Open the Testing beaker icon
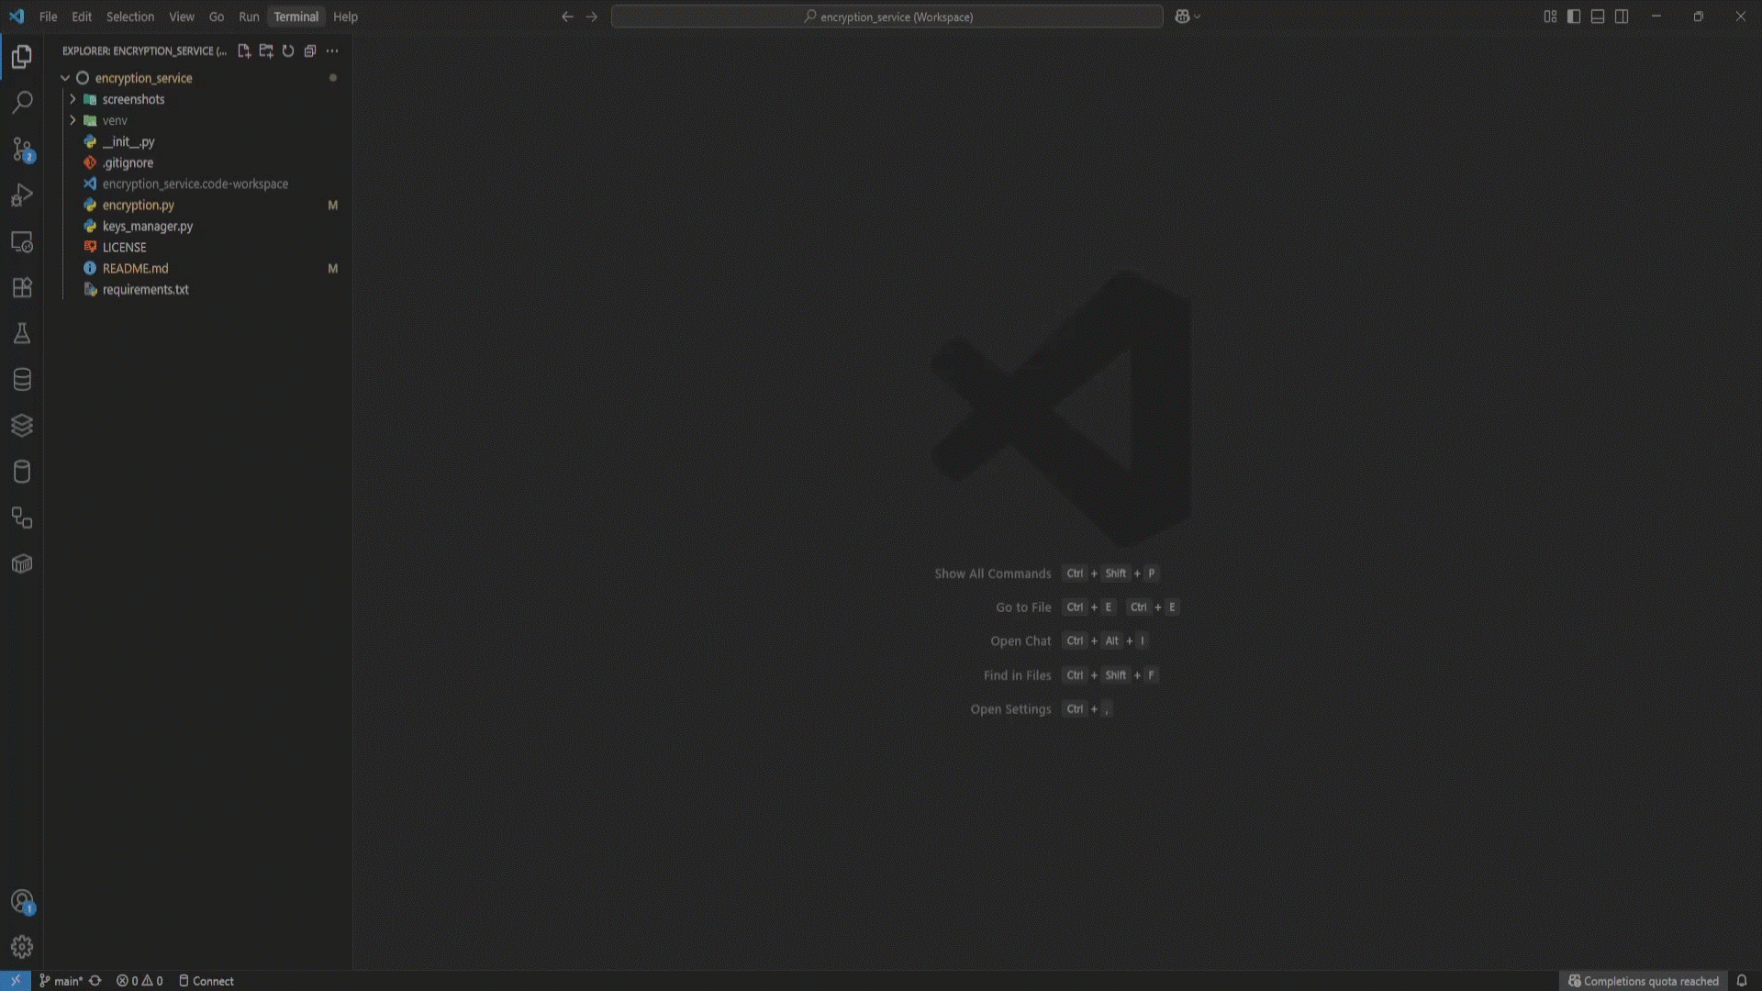1762x991 pixels. coord(22,333)
